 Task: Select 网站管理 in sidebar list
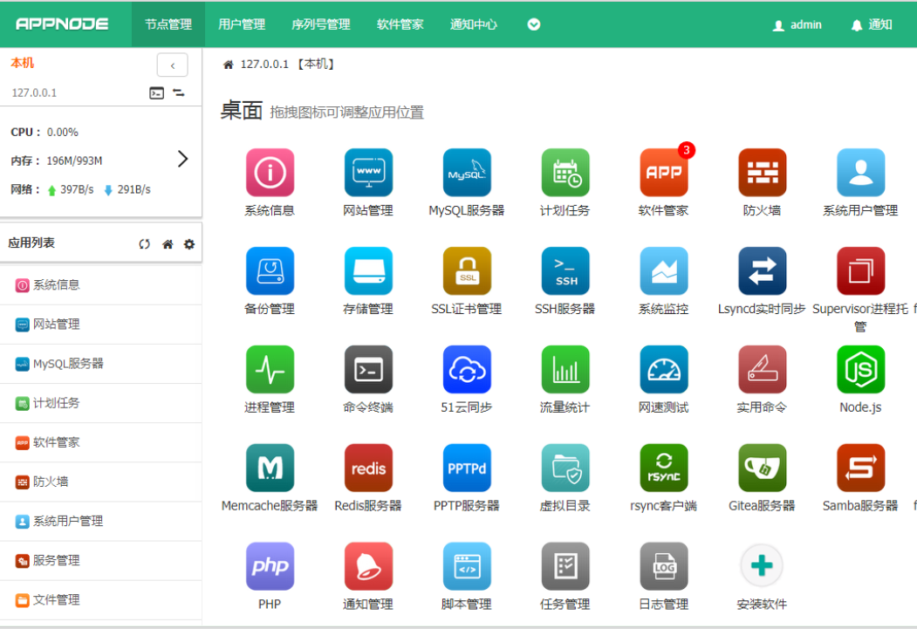(100, 325)
